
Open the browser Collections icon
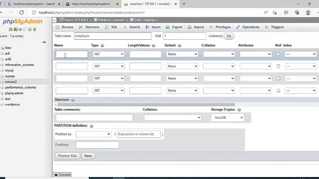297,12
